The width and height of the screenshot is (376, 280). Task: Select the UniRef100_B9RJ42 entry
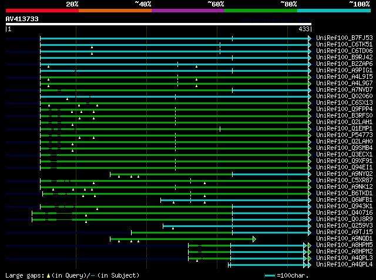coord(344,58)
